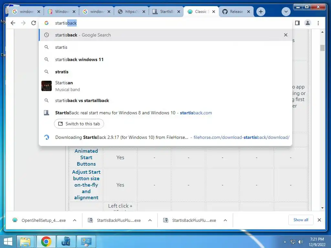Screen dimensions: 331x248
Task: Reload the current page
Action: [34, 23]
